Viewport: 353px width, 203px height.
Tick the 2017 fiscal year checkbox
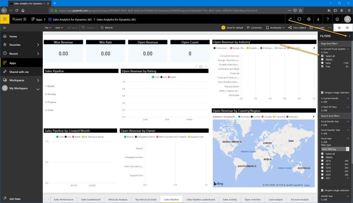pyautogui.click(x=322, y=164)
